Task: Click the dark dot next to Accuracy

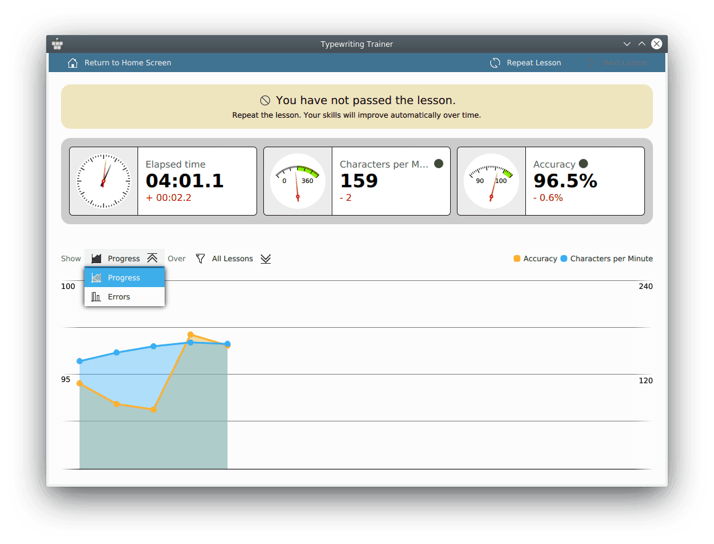Action: point(583,164)
